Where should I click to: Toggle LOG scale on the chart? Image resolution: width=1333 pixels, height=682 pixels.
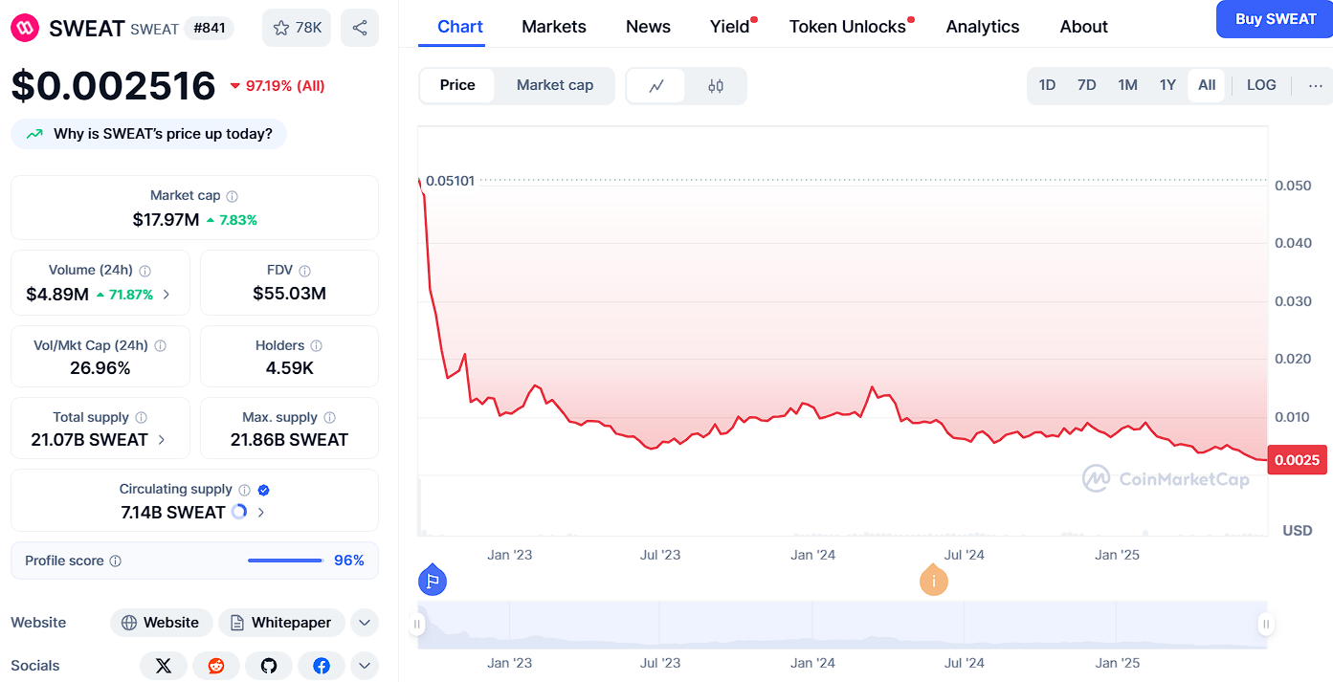(1261, 85)
